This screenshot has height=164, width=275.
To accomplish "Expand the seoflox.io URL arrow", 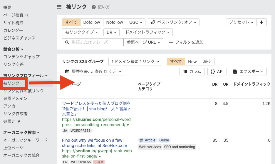I will [x=100, y=156].
